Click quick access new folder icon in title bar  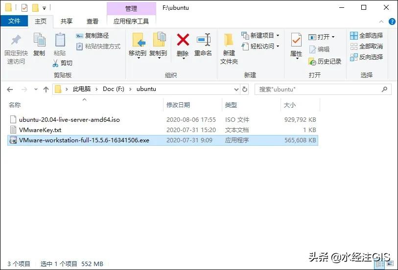click(35, 8)
